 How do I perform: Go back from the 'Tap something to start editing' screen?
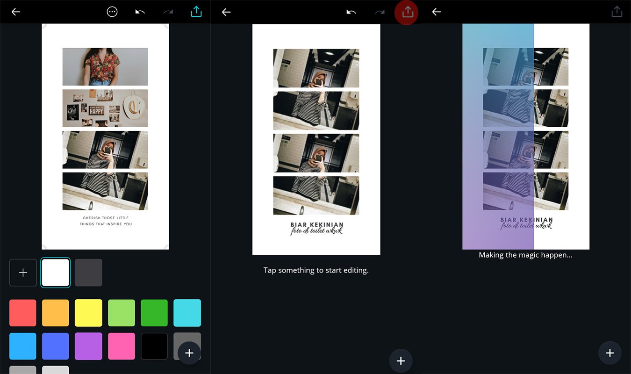click(x=226, y=12)
